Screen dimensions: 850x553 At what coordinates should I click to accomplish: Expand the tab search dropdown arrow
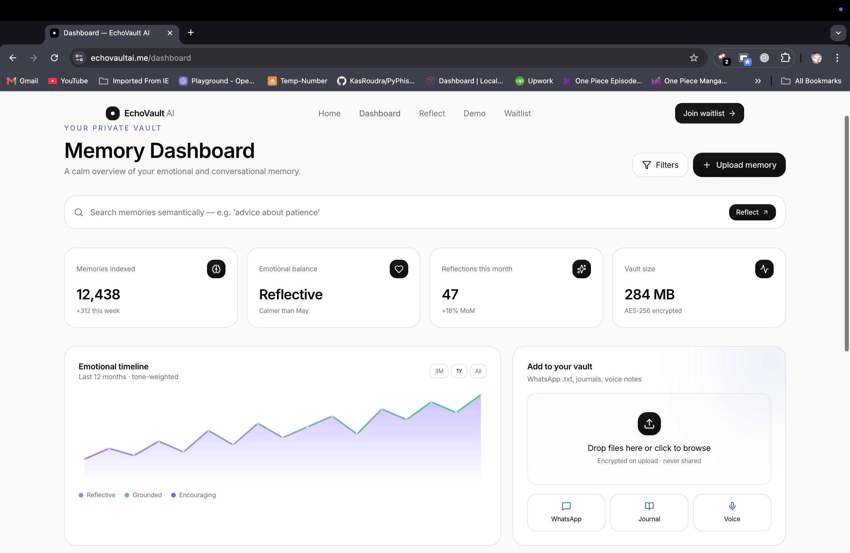coord(838,33)
